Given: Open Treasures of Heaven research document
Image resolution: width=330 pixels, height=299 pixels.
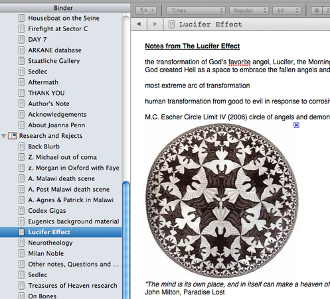Looking at the screenshot, I should (72, 286).
